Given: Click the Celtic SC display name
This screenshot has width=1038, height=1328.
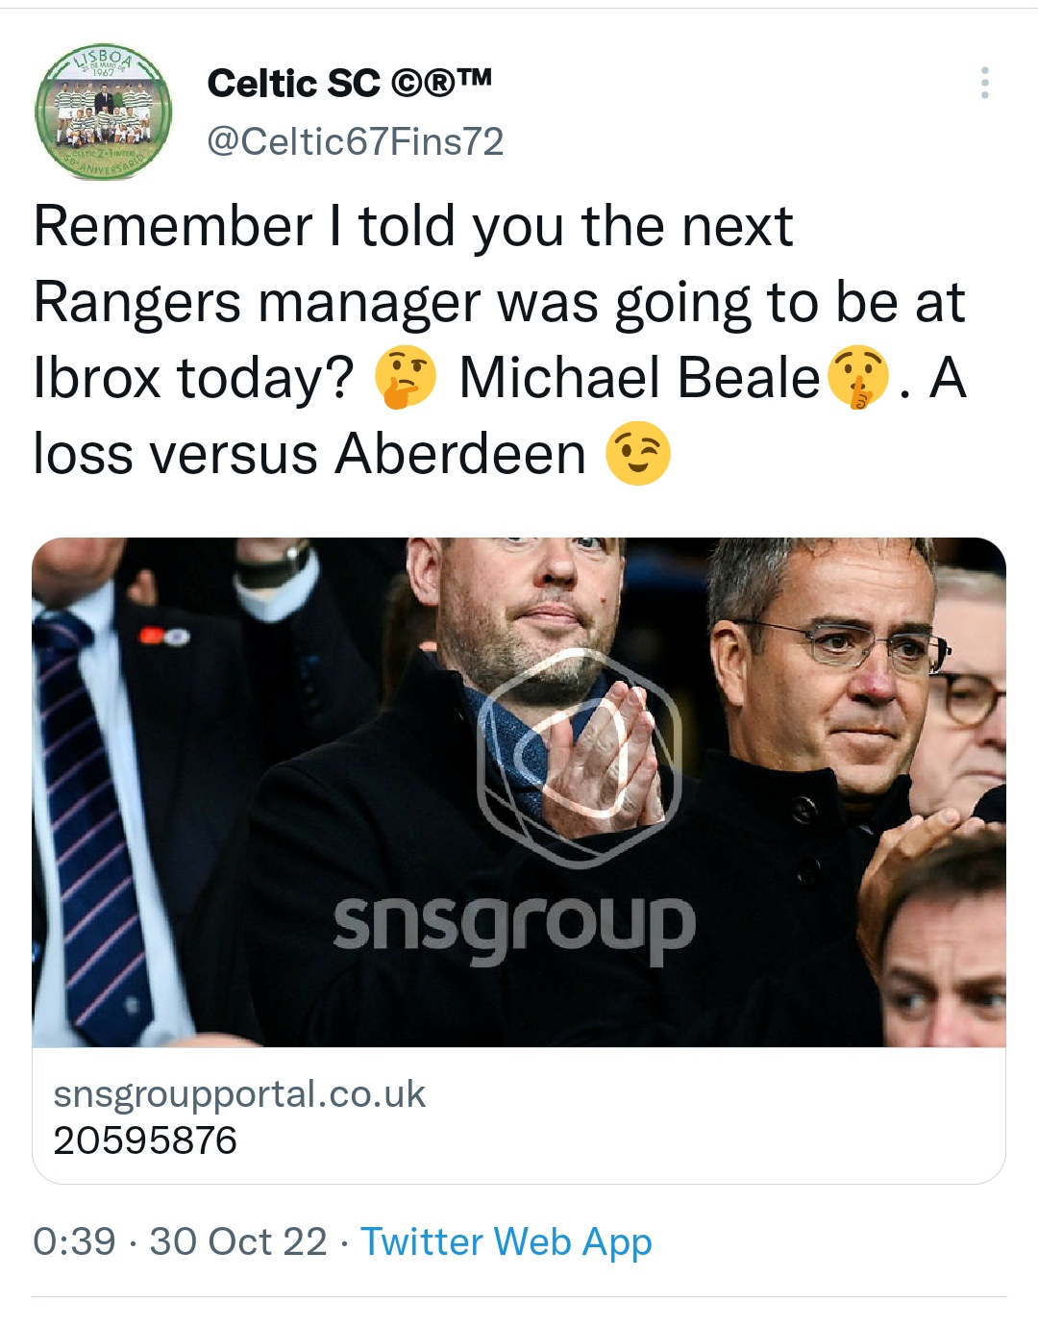Looking at the screenshot, I should click(293, 84).
